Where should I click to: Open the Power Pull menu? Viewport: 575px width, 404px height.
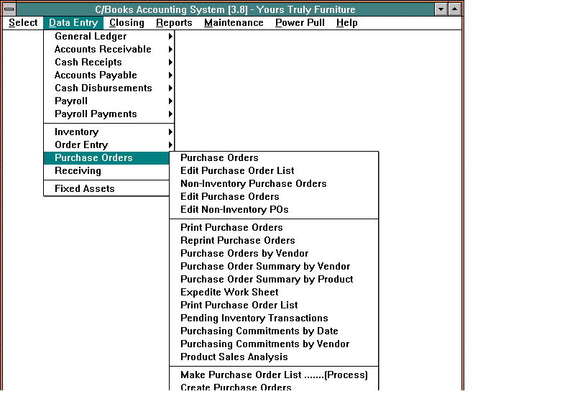pyautogui.click(x=300, y=23)
